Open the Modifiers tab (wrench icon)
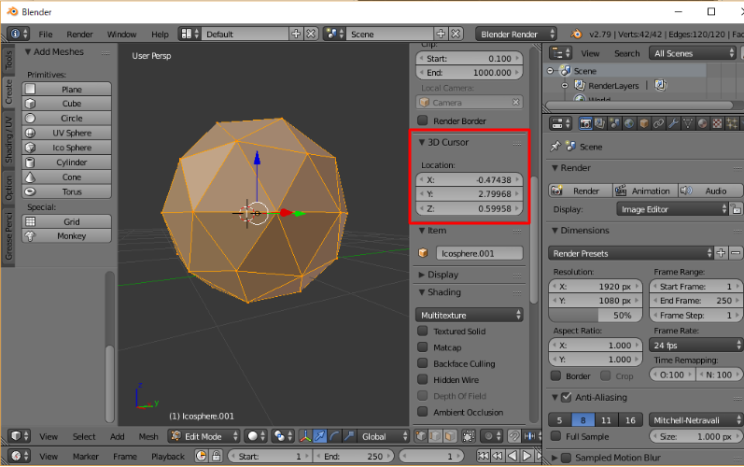 (673, 124)
